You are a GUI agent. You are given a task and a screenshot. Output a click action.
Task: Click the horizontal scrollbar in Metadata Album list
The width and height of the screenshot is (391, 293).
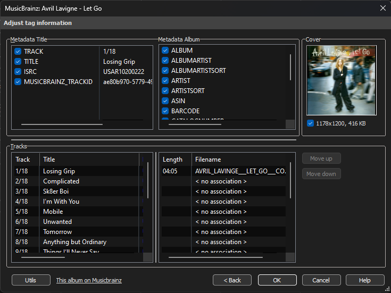(195, 124)
